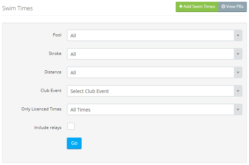Submit the filters with the Go button
249x165 pixels.
[x=74, y=143]
